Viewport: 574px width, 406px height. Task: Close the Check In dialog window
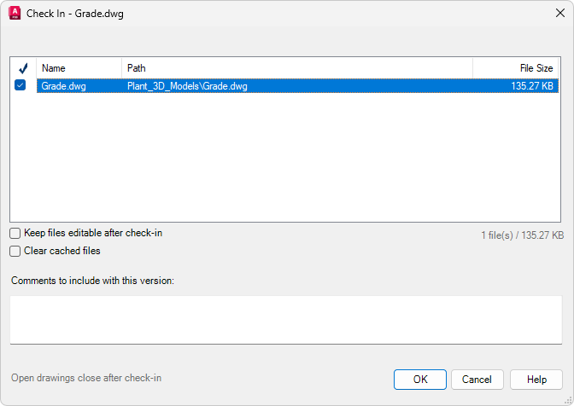[559, 13]
